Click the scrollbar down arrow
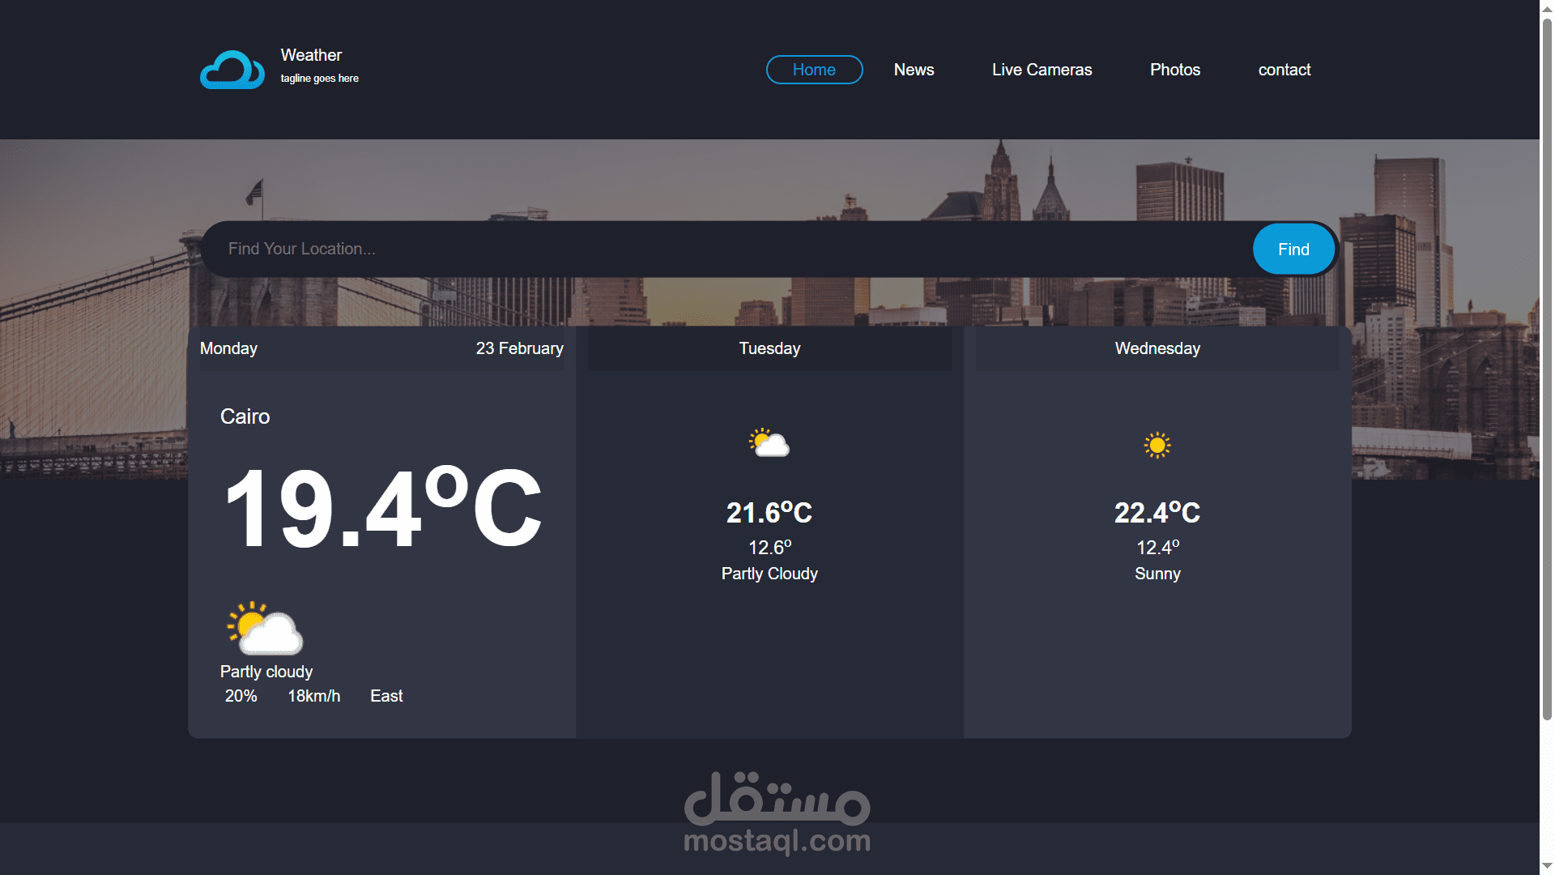This screenshot has height=875, width=1555. click(x=1547, y=867)
